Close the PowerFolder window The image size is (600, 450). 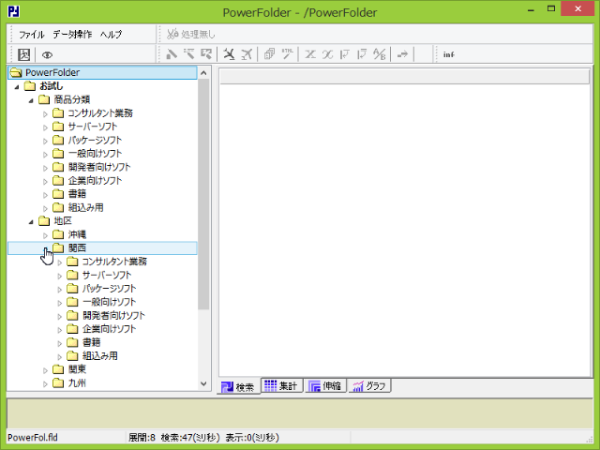[x=577, y=8]
